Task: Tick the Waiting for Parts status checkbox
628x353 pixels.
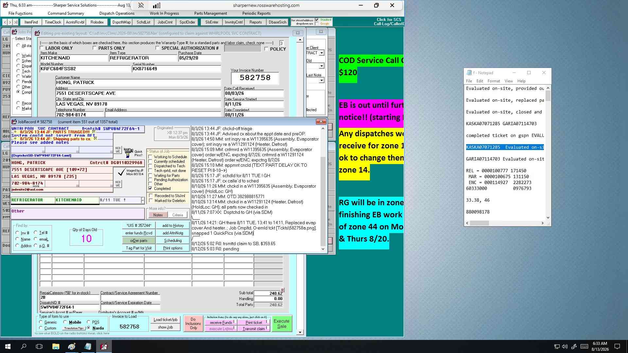Action: (150, 176)
